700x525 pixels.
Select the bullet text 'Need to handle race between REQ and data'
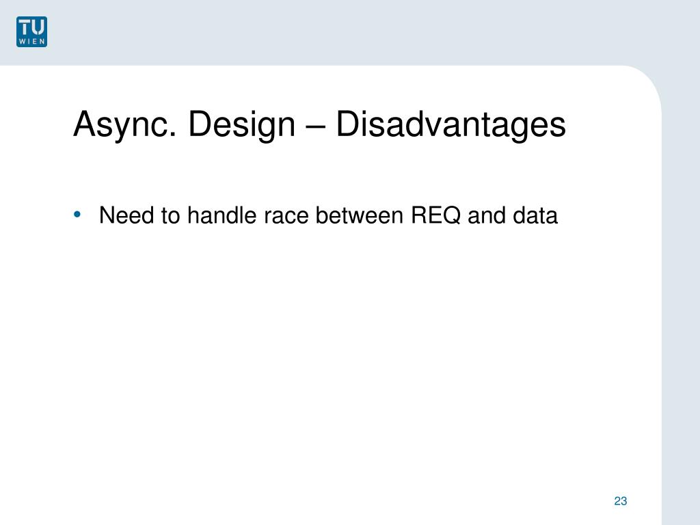pyautogui.click(x=328, y=215)
